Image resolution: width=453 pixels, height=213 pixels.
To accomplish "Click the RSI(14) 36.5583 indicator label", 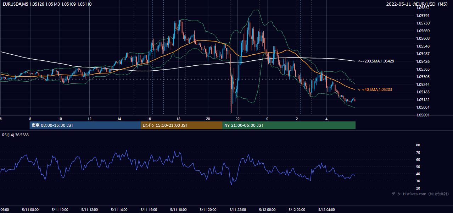I will point(15,135).
